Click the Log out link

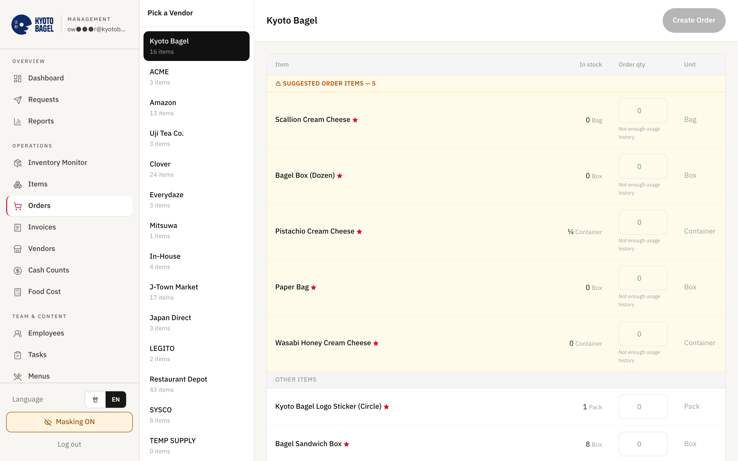69,444
